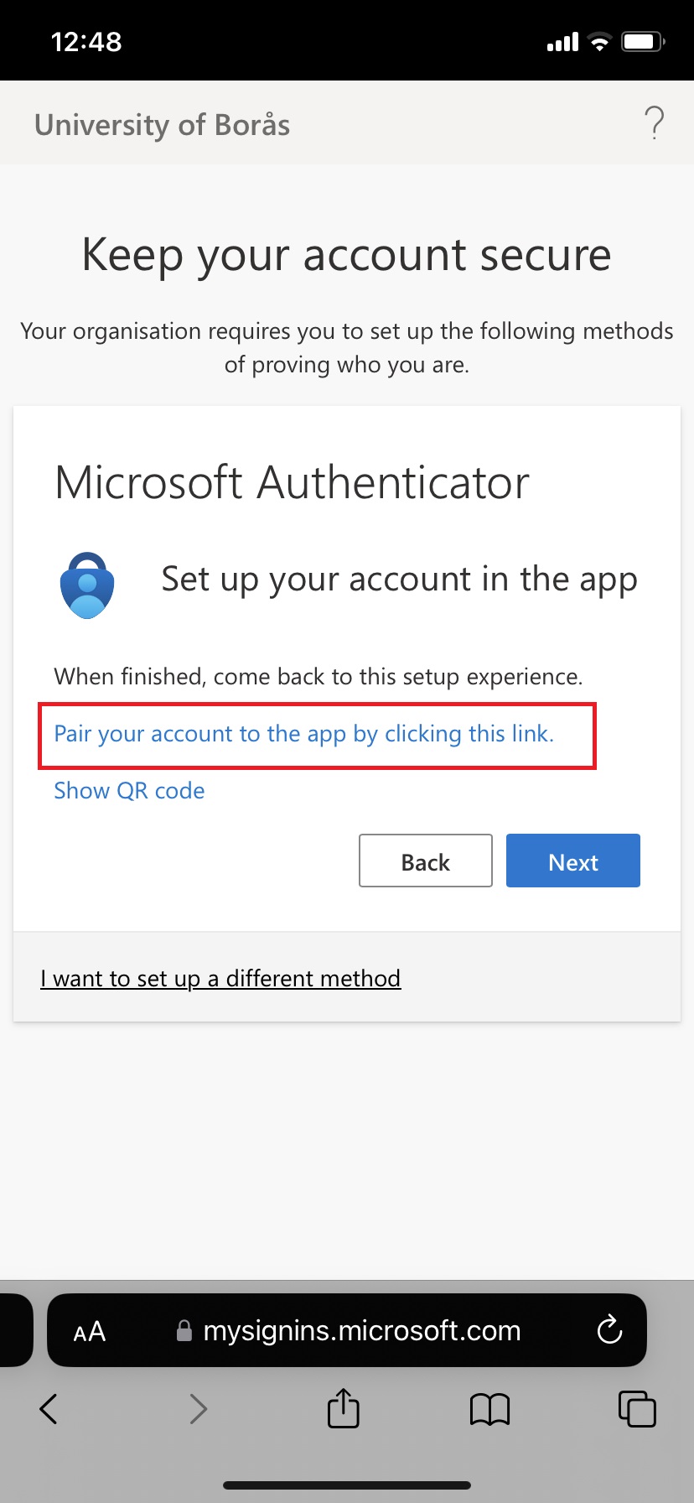The image size is (694, 1503).
Task: Tap the help question mark icon
Action: click(655, 123)
